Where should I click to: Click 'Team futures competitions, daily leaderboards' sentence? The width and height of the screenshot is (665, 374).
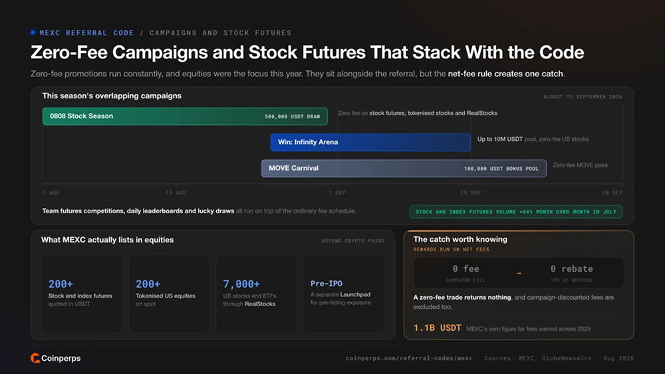[199, 211]
